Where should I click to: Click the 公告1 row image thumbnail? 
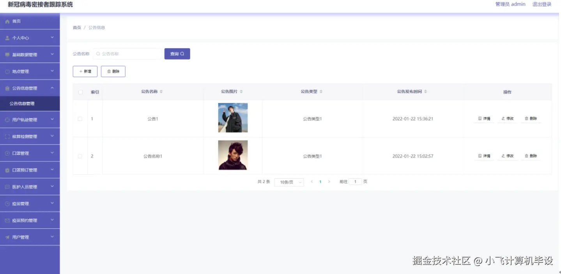tap(233, 118)
